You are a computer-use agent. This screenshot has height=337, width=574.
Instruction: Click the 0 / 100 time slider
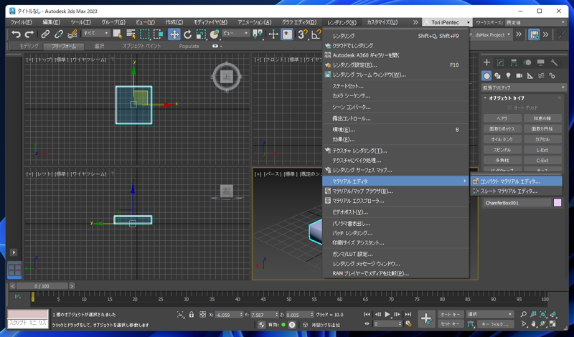click(x=42, y=286)
